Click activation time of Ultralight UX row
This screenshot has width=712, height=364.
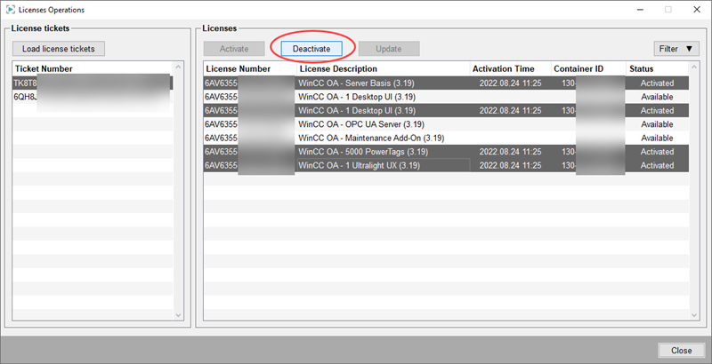click(x=510, y=165)
